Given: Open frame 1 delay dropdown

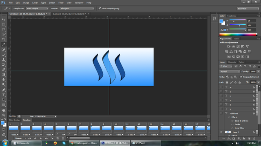Looking at the screenshot, I should pyautogui.click(x=15, y=135).
